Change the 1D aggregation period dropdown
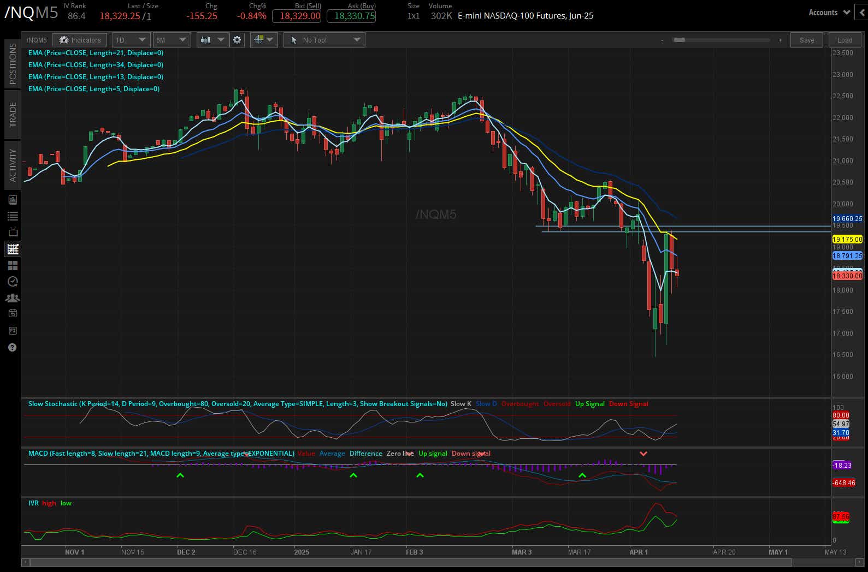 131,40
